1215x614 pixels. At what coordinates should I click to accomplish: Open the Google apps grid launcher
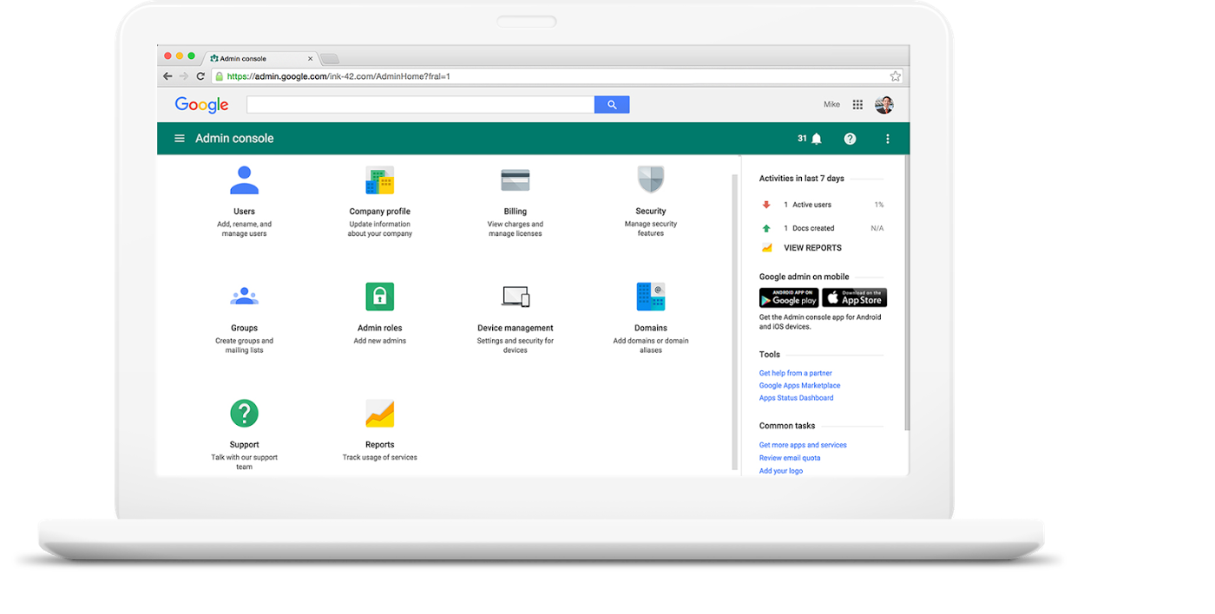[857, 105]
